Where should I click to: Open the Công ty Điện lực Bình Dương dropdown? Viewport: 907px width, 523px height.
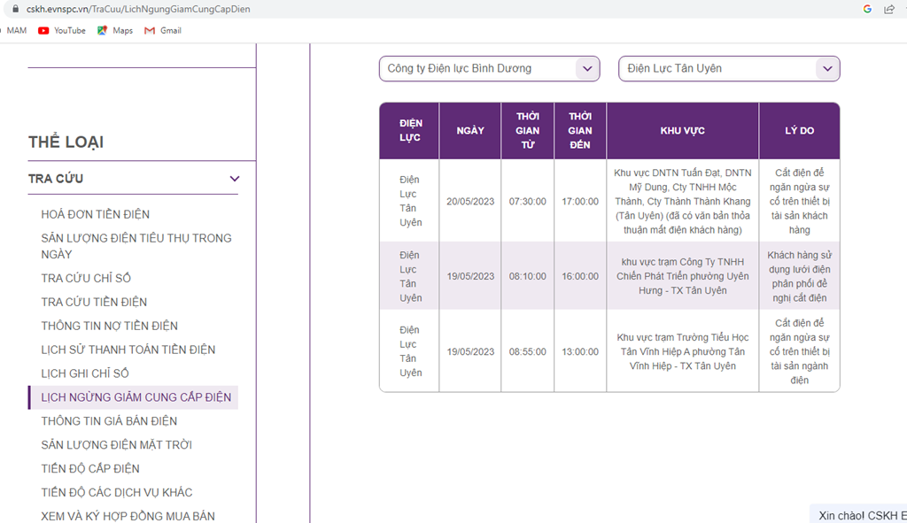489,68
